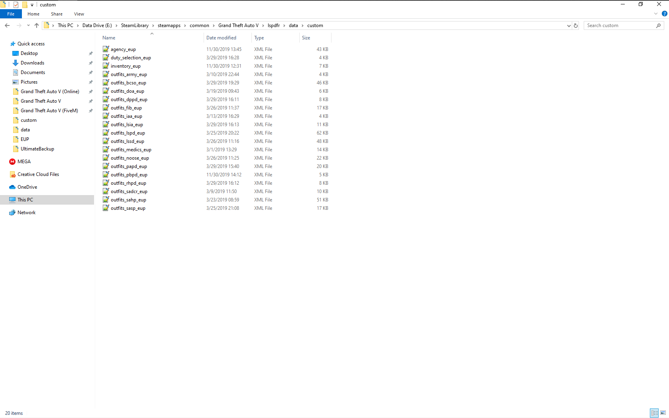Open EUP folder in navigation pane
The height and width of the screenshot is (418, 669).
25,139
